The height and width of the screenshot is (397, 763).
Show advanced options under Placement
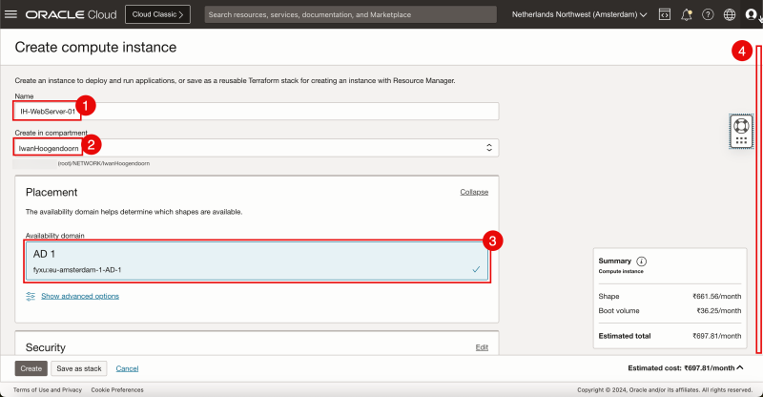[79, 296]
